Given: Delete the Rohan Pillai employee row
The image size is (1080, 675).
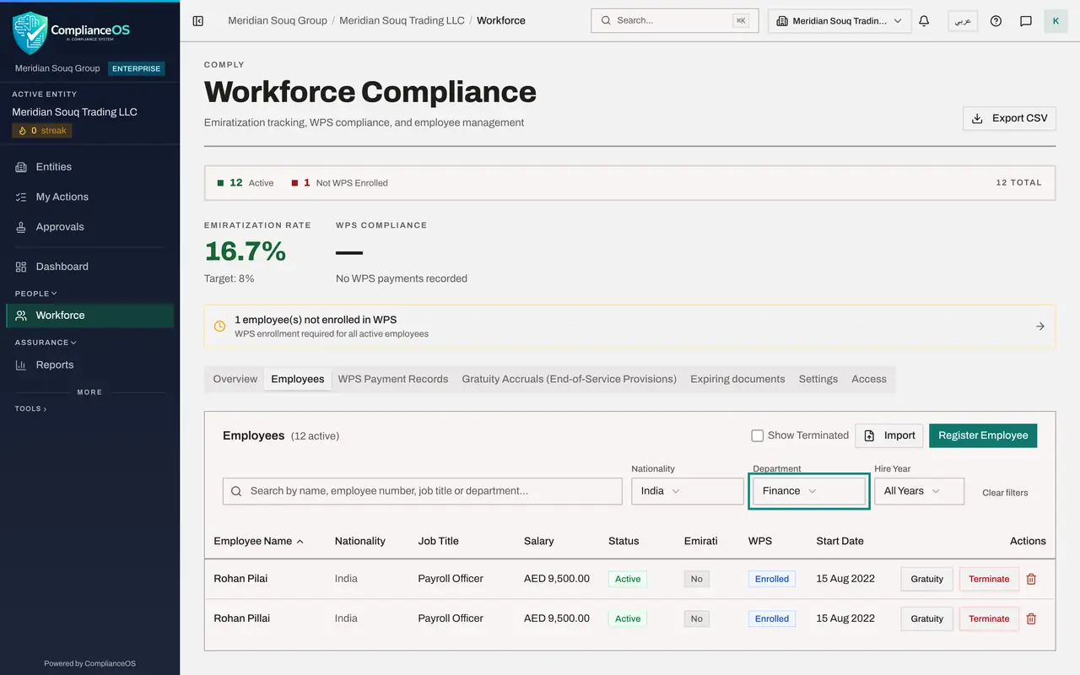Looking at the screenshot, I should [1031, 618].
